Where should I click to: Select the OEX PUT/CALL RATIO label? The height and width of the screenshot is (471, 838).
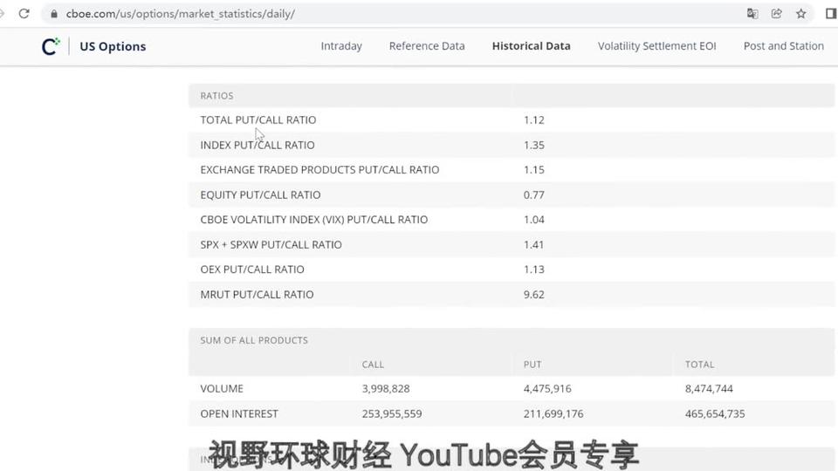click(252, 270)
